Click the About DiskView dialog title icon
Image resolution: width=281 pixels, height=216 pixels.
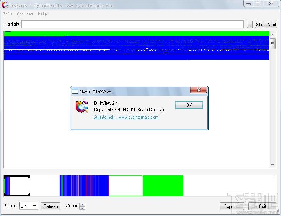[75, 91]
